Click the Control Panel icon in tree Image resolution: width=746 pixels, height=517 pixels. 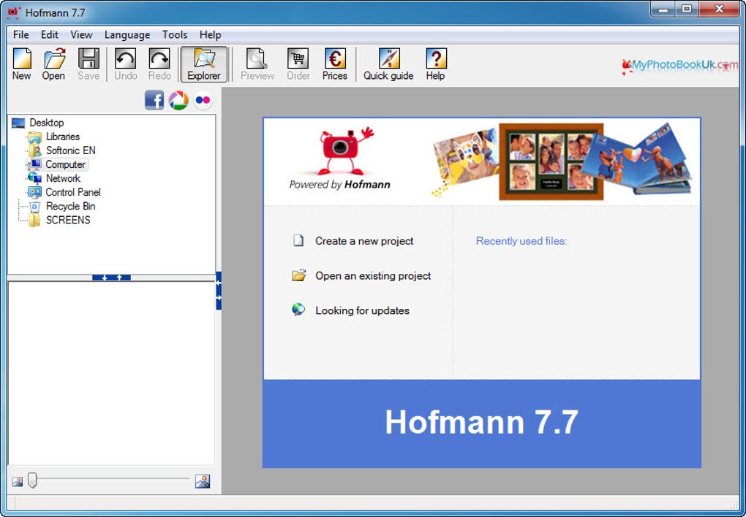34,192
